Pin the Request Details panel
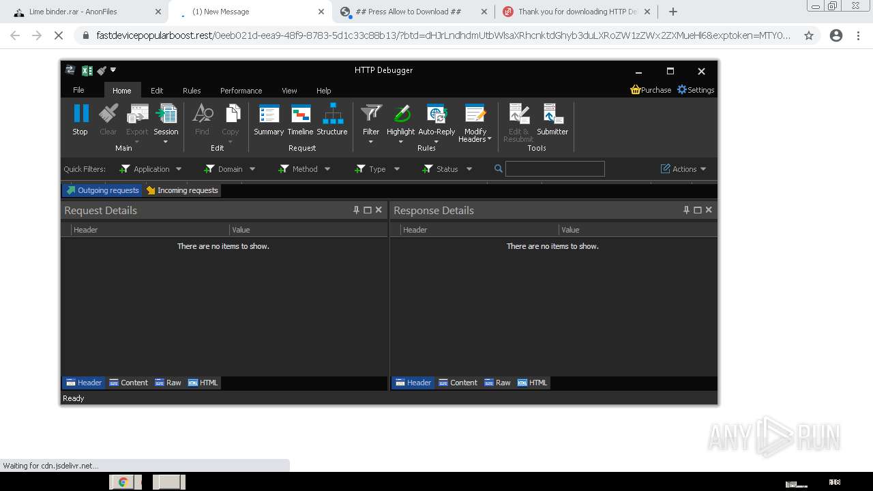The image size is (873, 491). (356, 210)
